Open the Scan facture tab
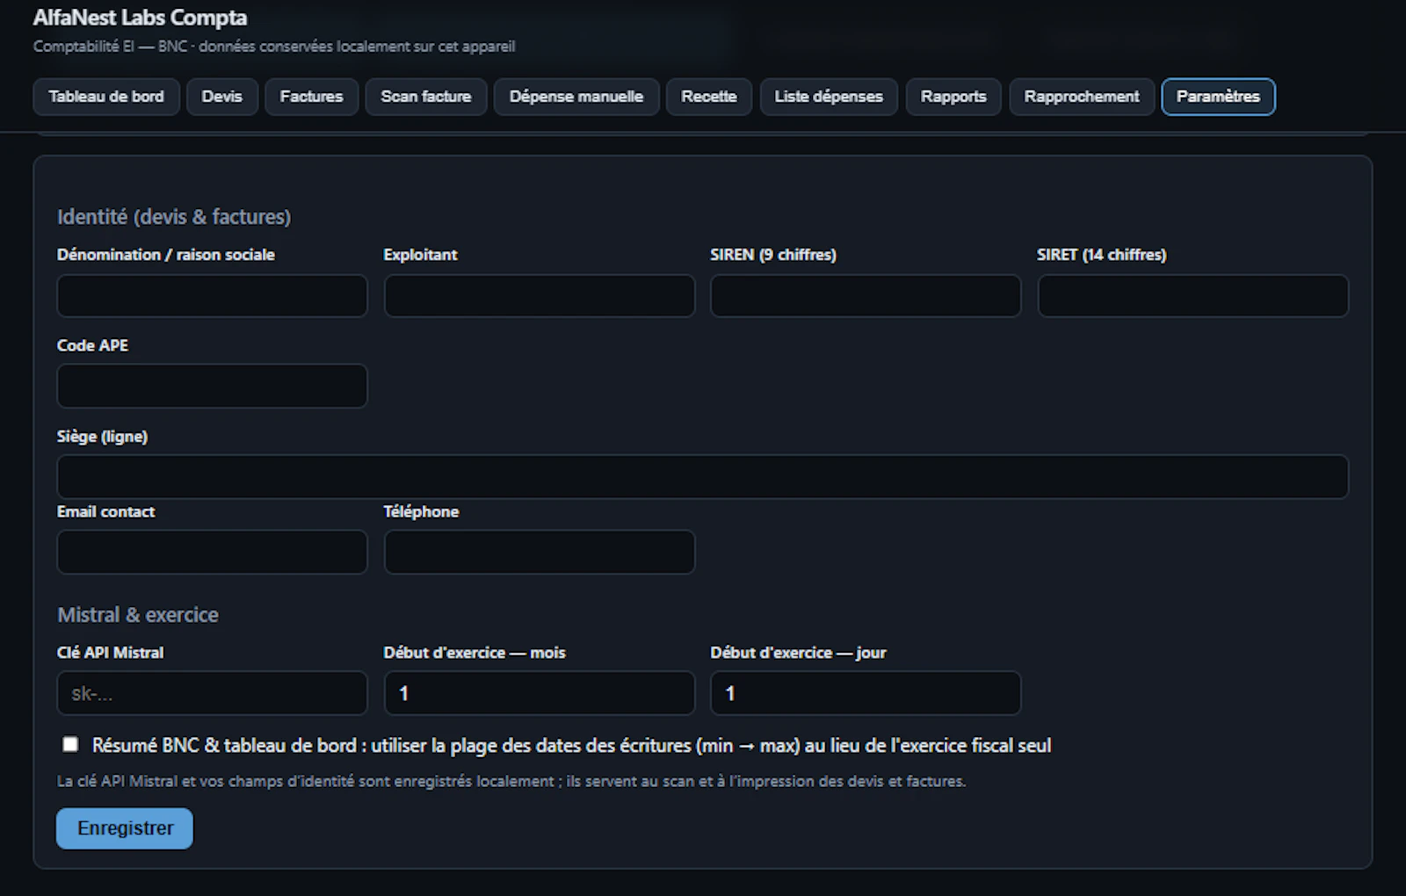This screenshot has width=1406, height=896. pos(426,97)
